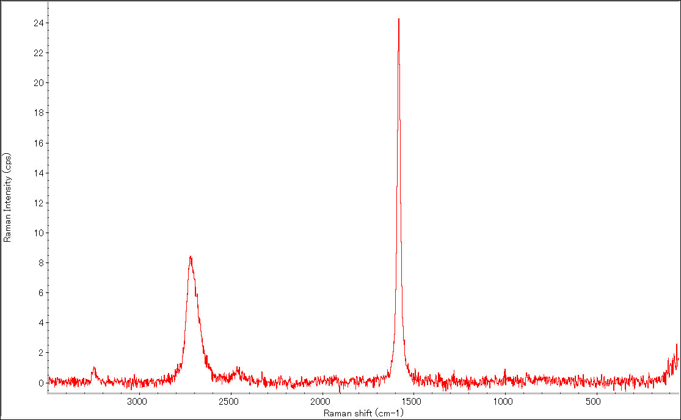Screen dimensions: 681x420
Task: Click the y-axis tick label 16
Action: pyautogui.click(x=38, y=143)
